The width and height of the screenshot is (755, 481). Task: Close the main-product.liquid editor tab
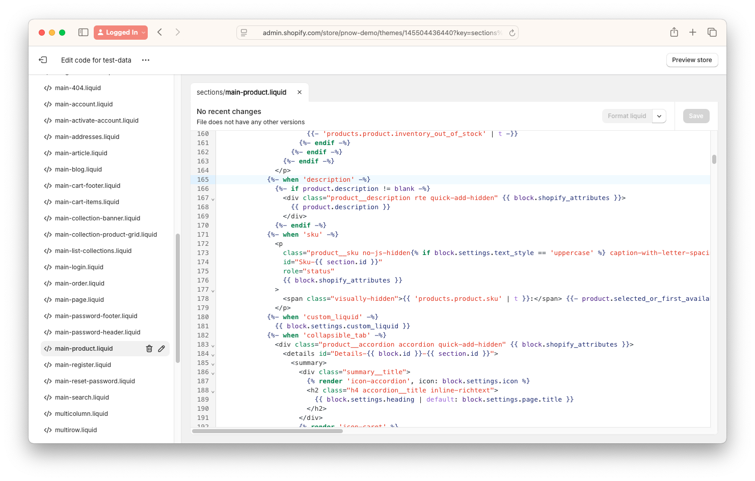[x=300, y=92]
